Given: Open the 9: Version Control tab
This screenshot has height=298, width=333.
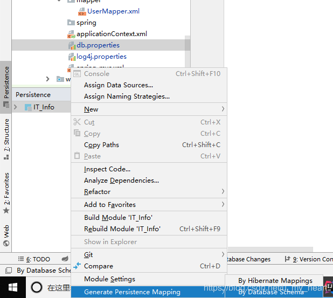Looking at the screenshot, I should (x=308, y=259).
